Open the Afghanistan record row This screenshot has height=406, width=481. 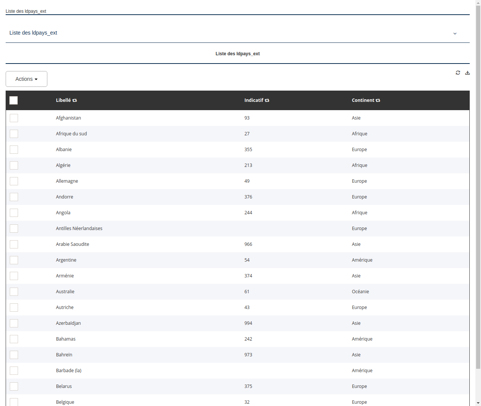(x=68, y=118)
